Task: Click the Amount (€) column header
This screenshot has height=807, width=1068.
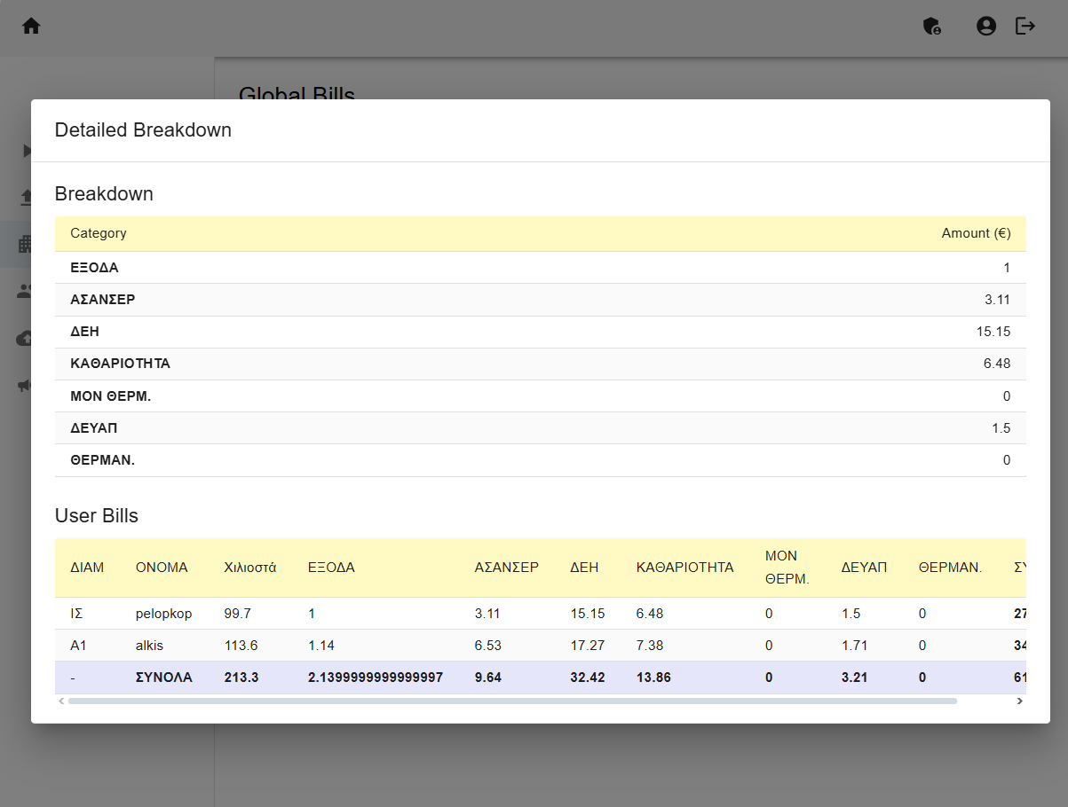Action: click(975, 233)
